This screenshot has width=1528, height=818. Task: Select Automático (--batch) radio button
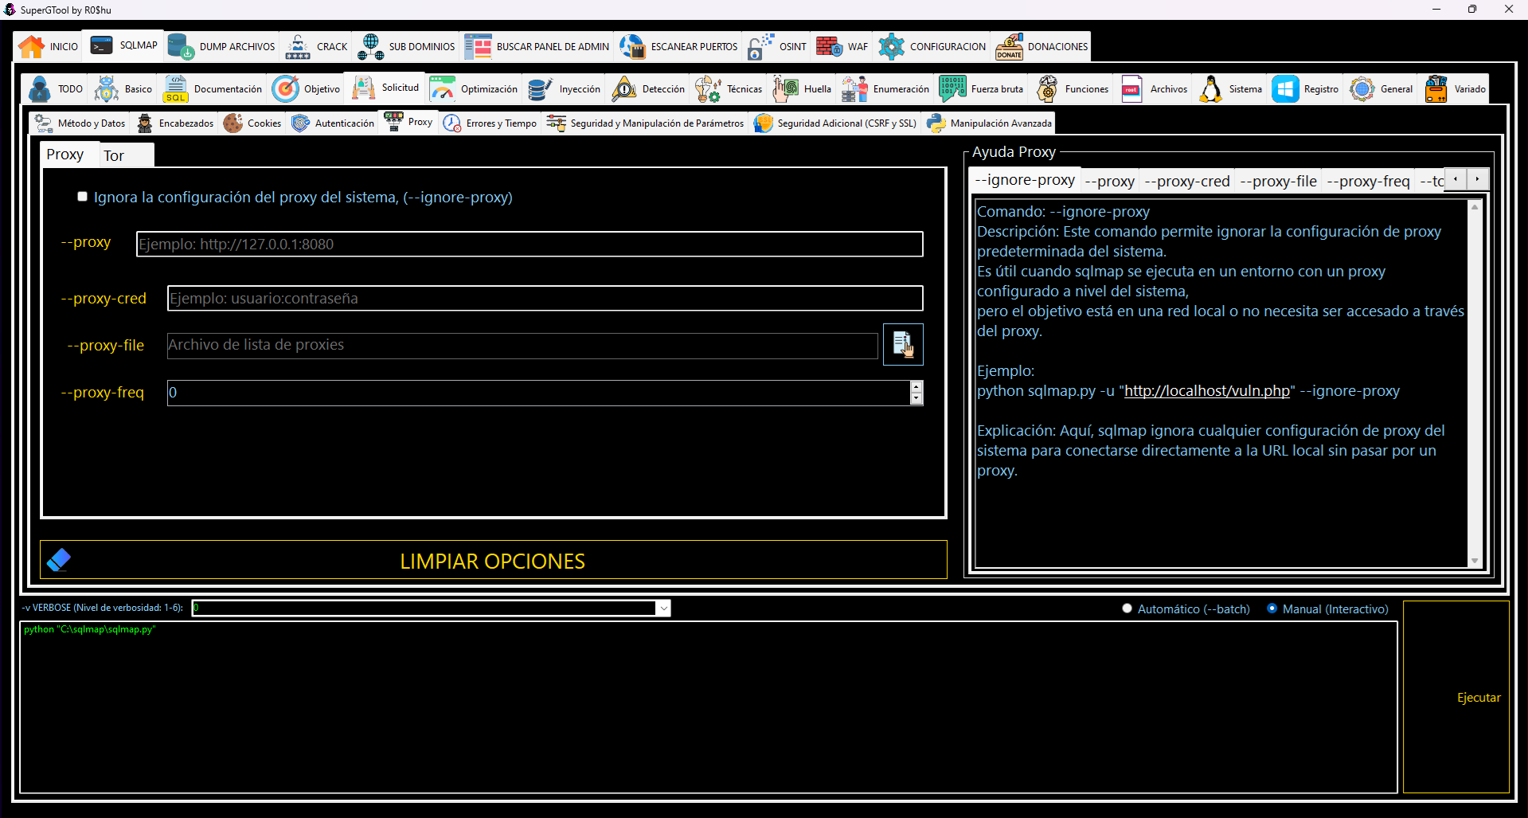click(1127, 609)
